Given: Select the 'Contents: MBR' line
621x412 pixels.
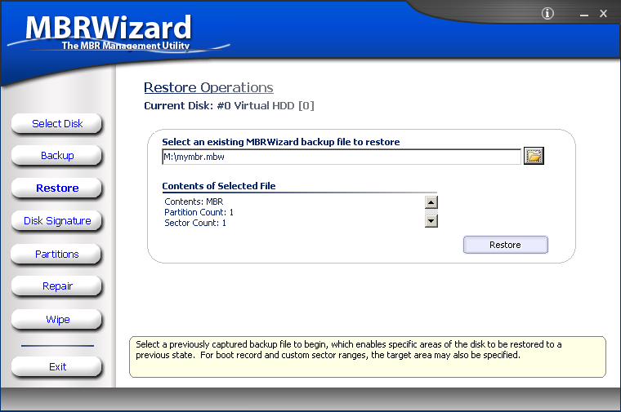Looking at the screenshot, I should tap(194, 202).
